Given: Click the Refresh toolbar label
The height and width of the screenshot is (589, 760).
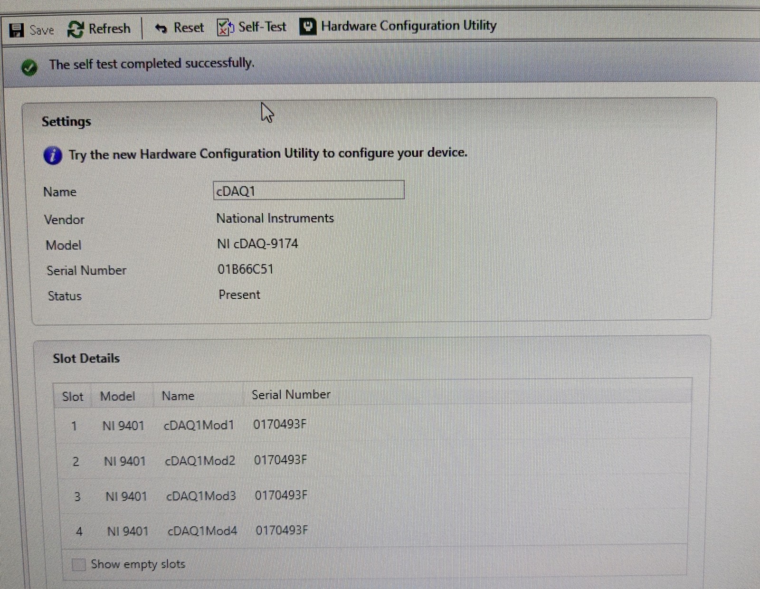Looking at the screenshot, I should [x=110, y=28].
